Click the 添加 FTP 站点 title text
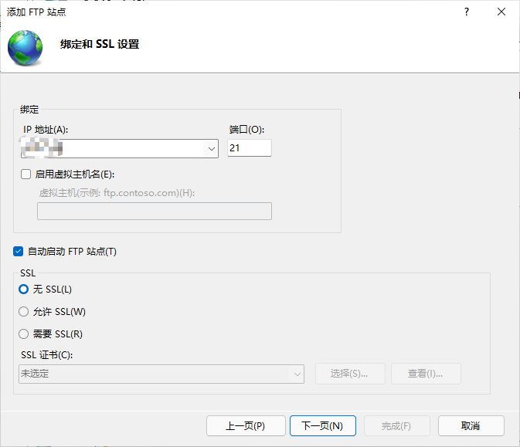 36,12
